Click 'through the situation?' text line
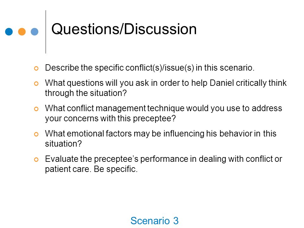This screenshot has height=228, width=304. (x=86, y=93)
